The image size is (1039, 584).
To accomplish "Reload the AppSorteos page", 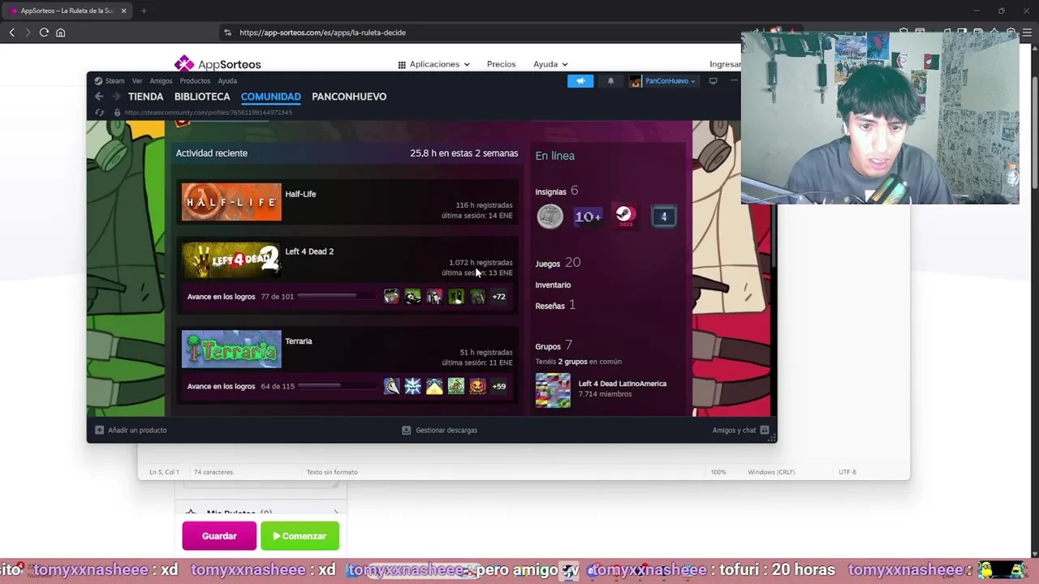I will tap(44, 32).
